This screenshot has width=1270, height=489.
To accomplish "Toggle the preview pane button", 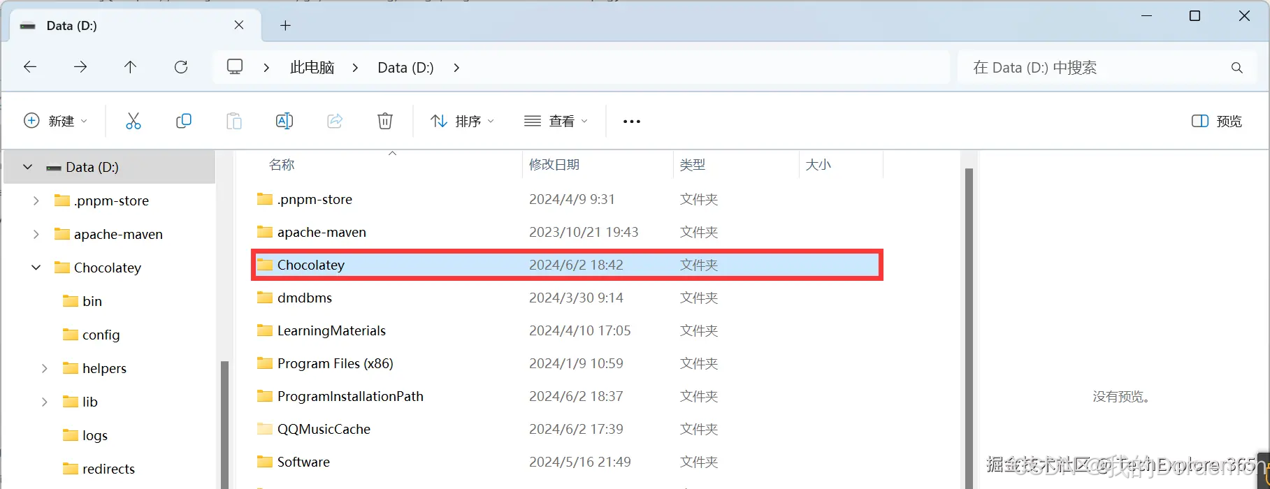I will 1217,121.
